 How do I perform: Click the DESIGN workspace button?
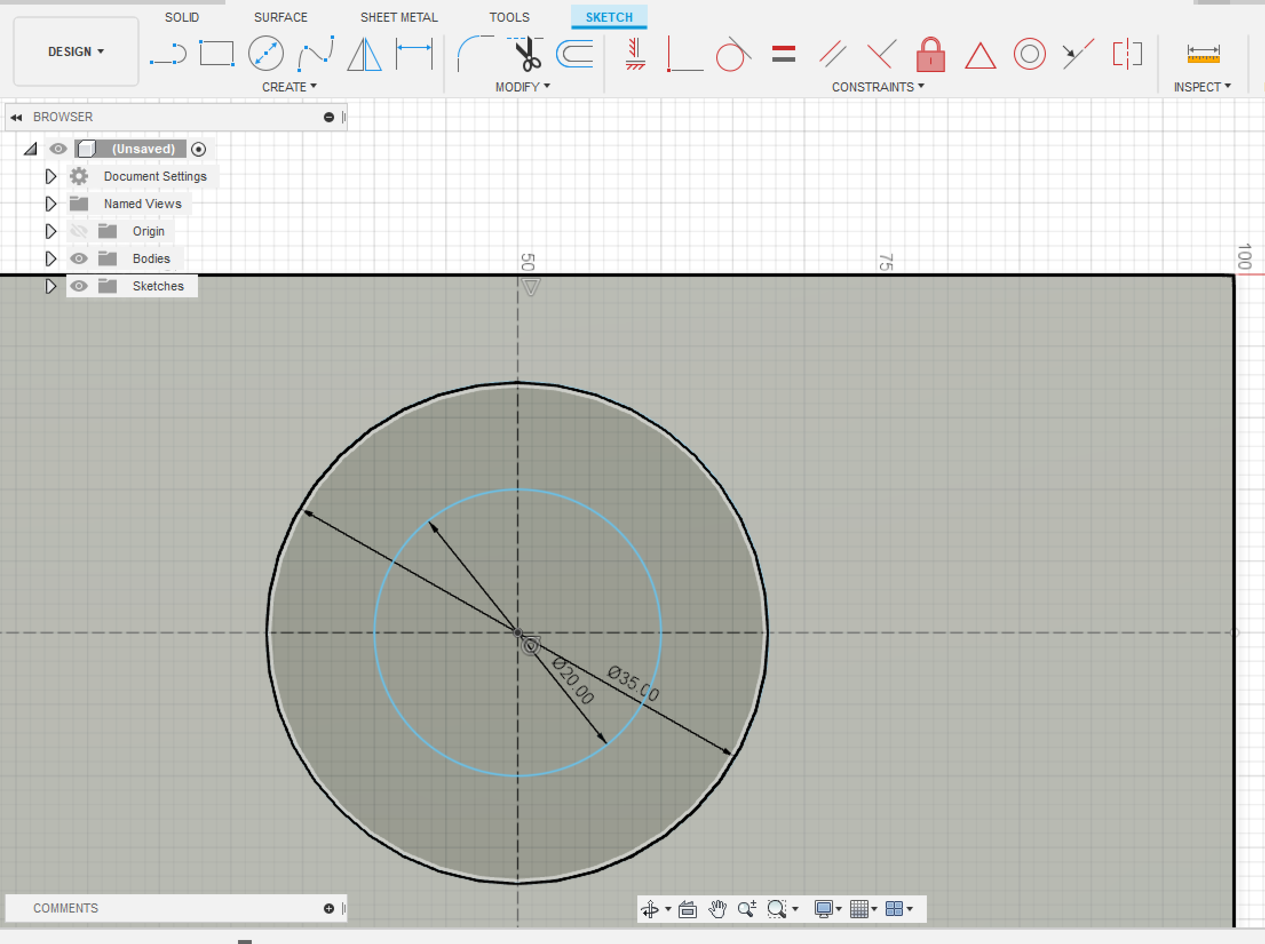[x=76, y=51]
